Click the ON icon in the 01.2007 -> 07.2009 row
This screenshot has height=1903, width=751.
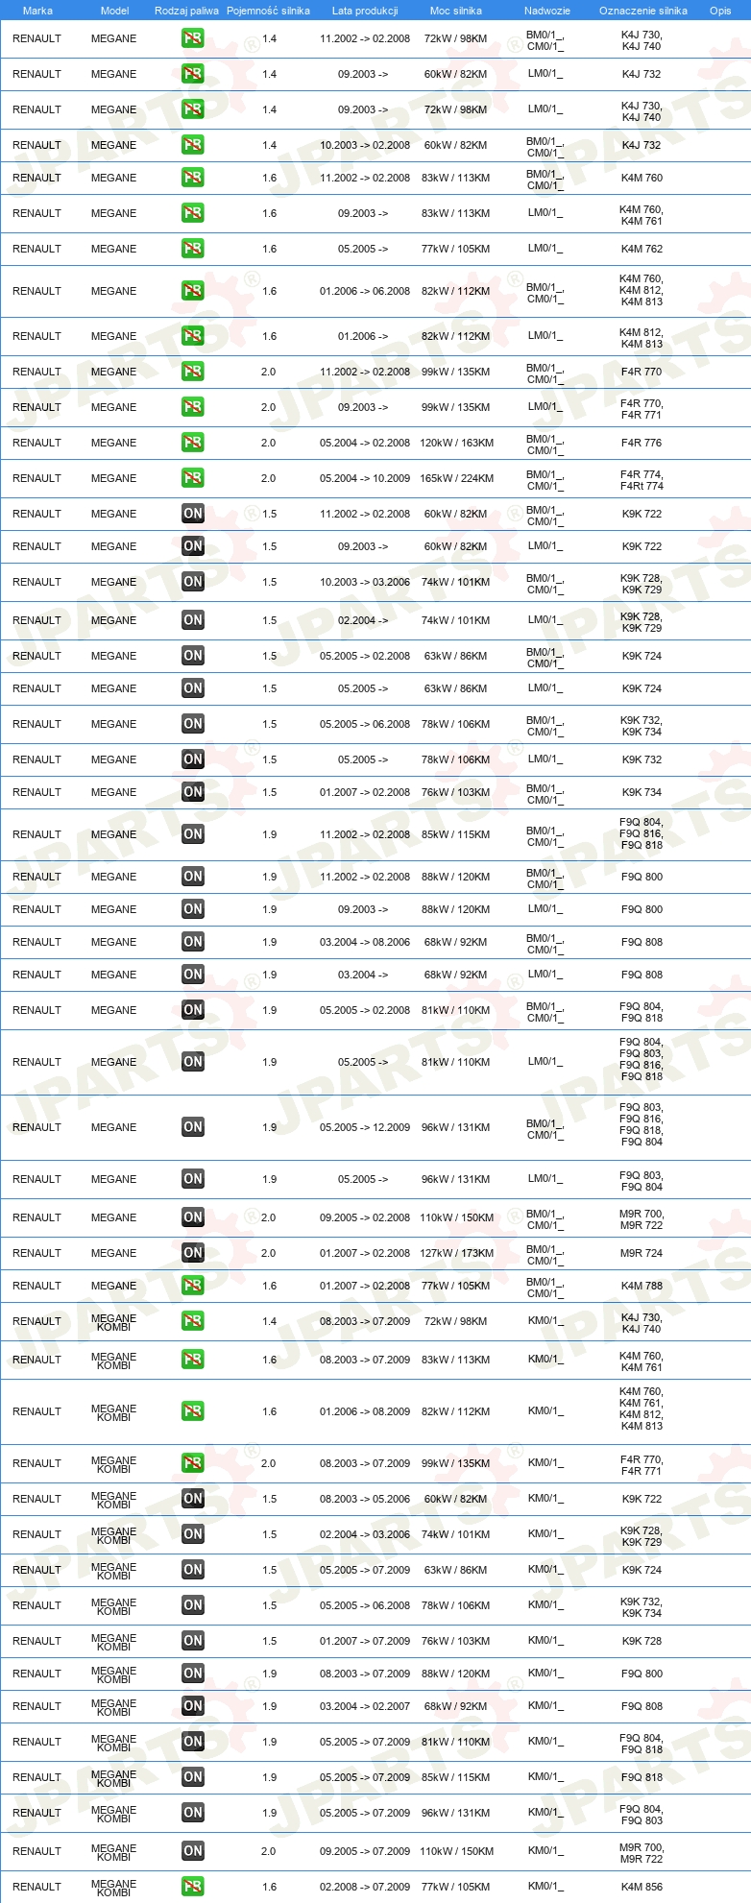coord(193,1641)
